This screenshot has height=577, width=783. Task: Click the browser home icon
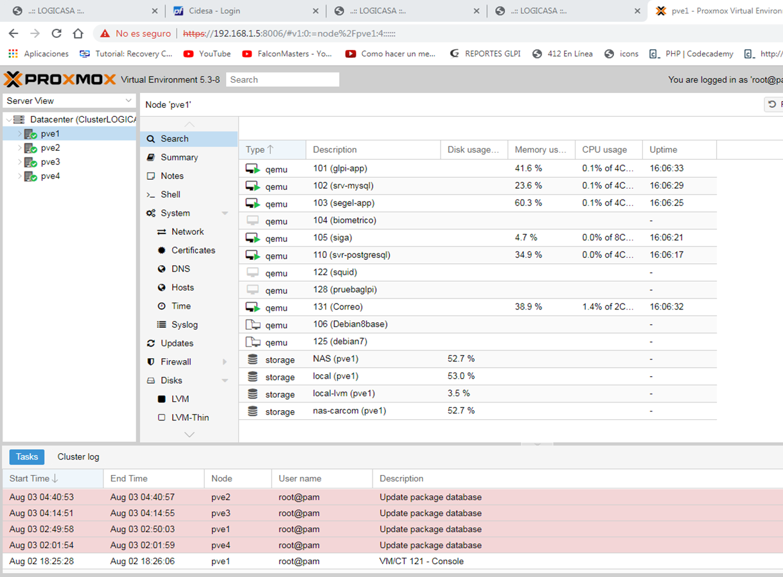click(x=78, y=33)
